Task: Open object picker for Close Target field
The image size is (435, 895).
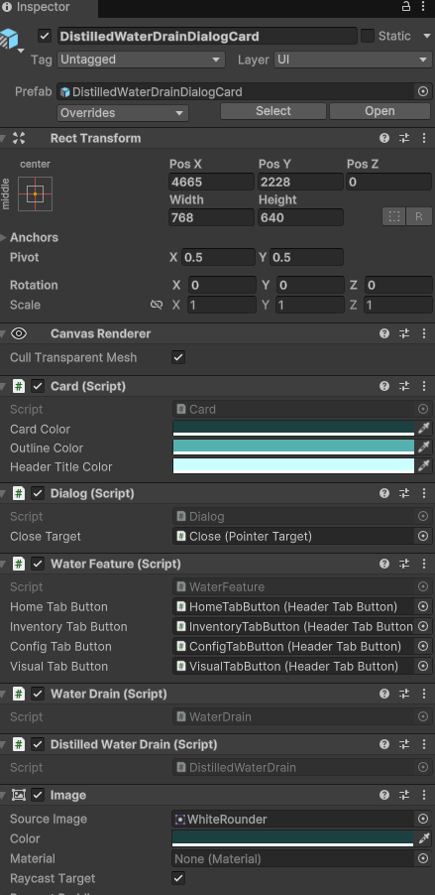Action: point(423,536)
